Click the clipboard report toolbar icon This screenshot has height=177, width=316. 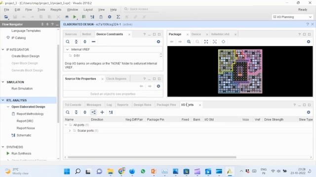click(x=101, y=17)
